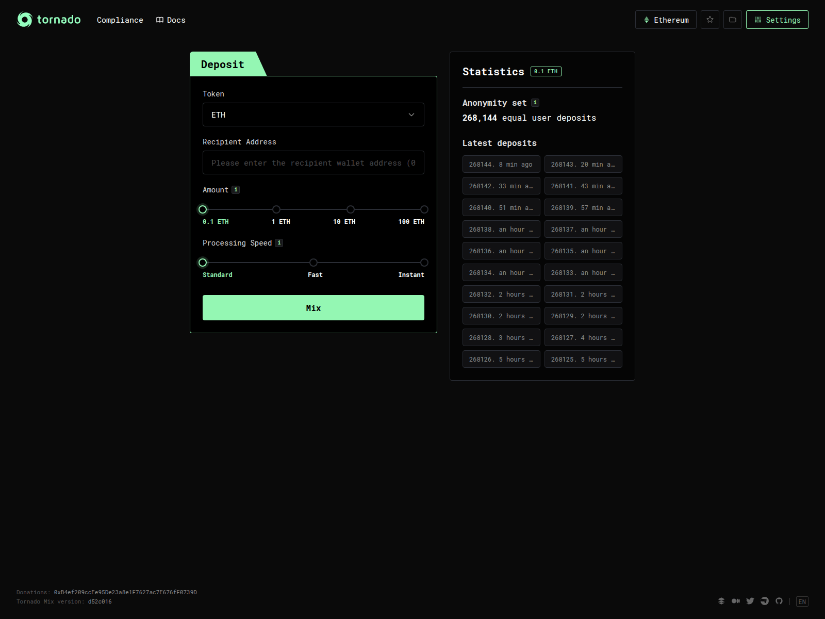Open the Medium page via footer icon
The image size is (825, 619).
tap(736, 601)
